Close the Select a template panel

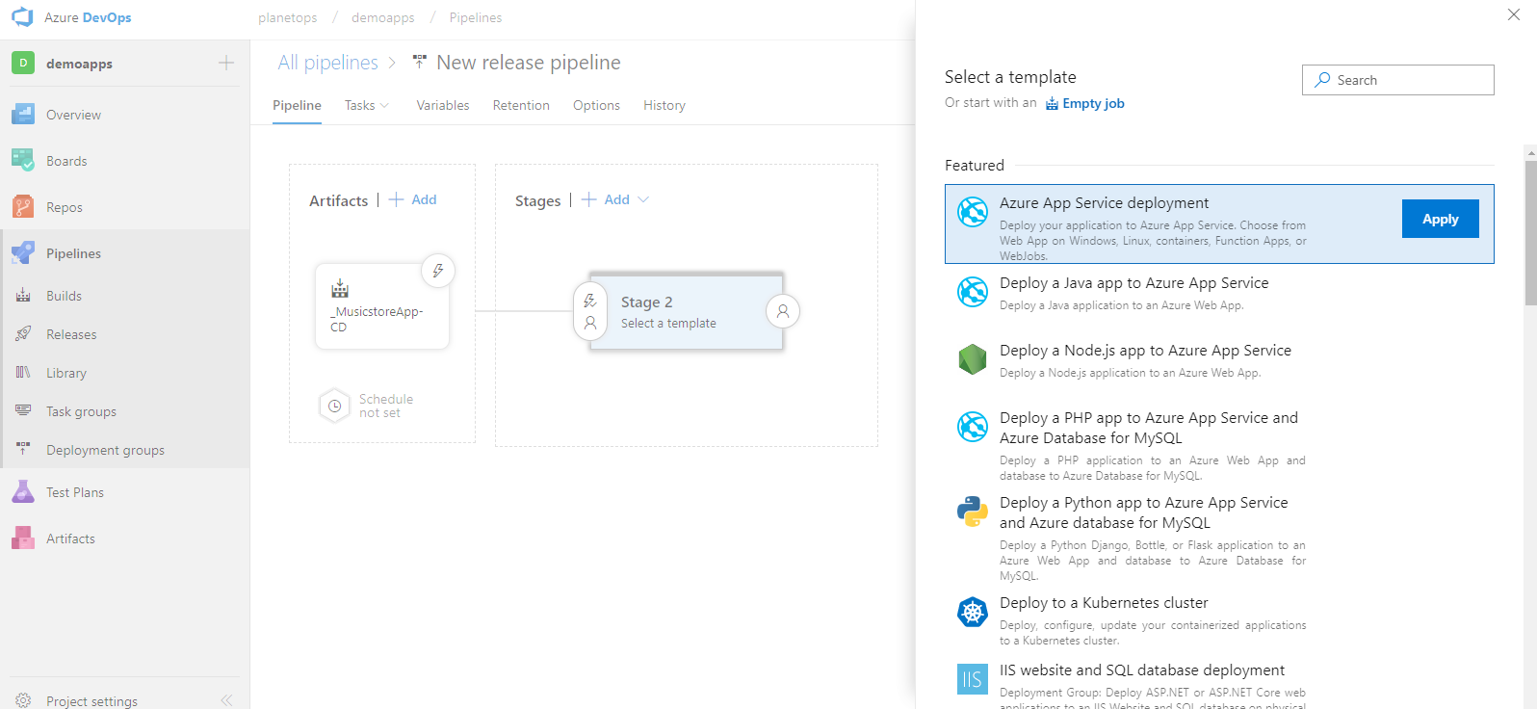tap(1514, 14)
